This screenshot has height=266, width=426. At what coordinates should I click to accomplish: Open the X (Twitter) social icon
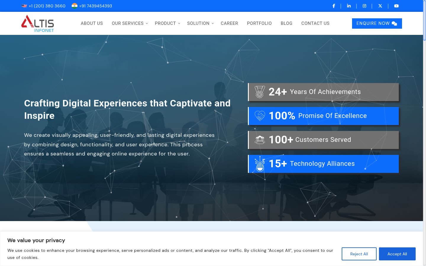click(380, 6)
